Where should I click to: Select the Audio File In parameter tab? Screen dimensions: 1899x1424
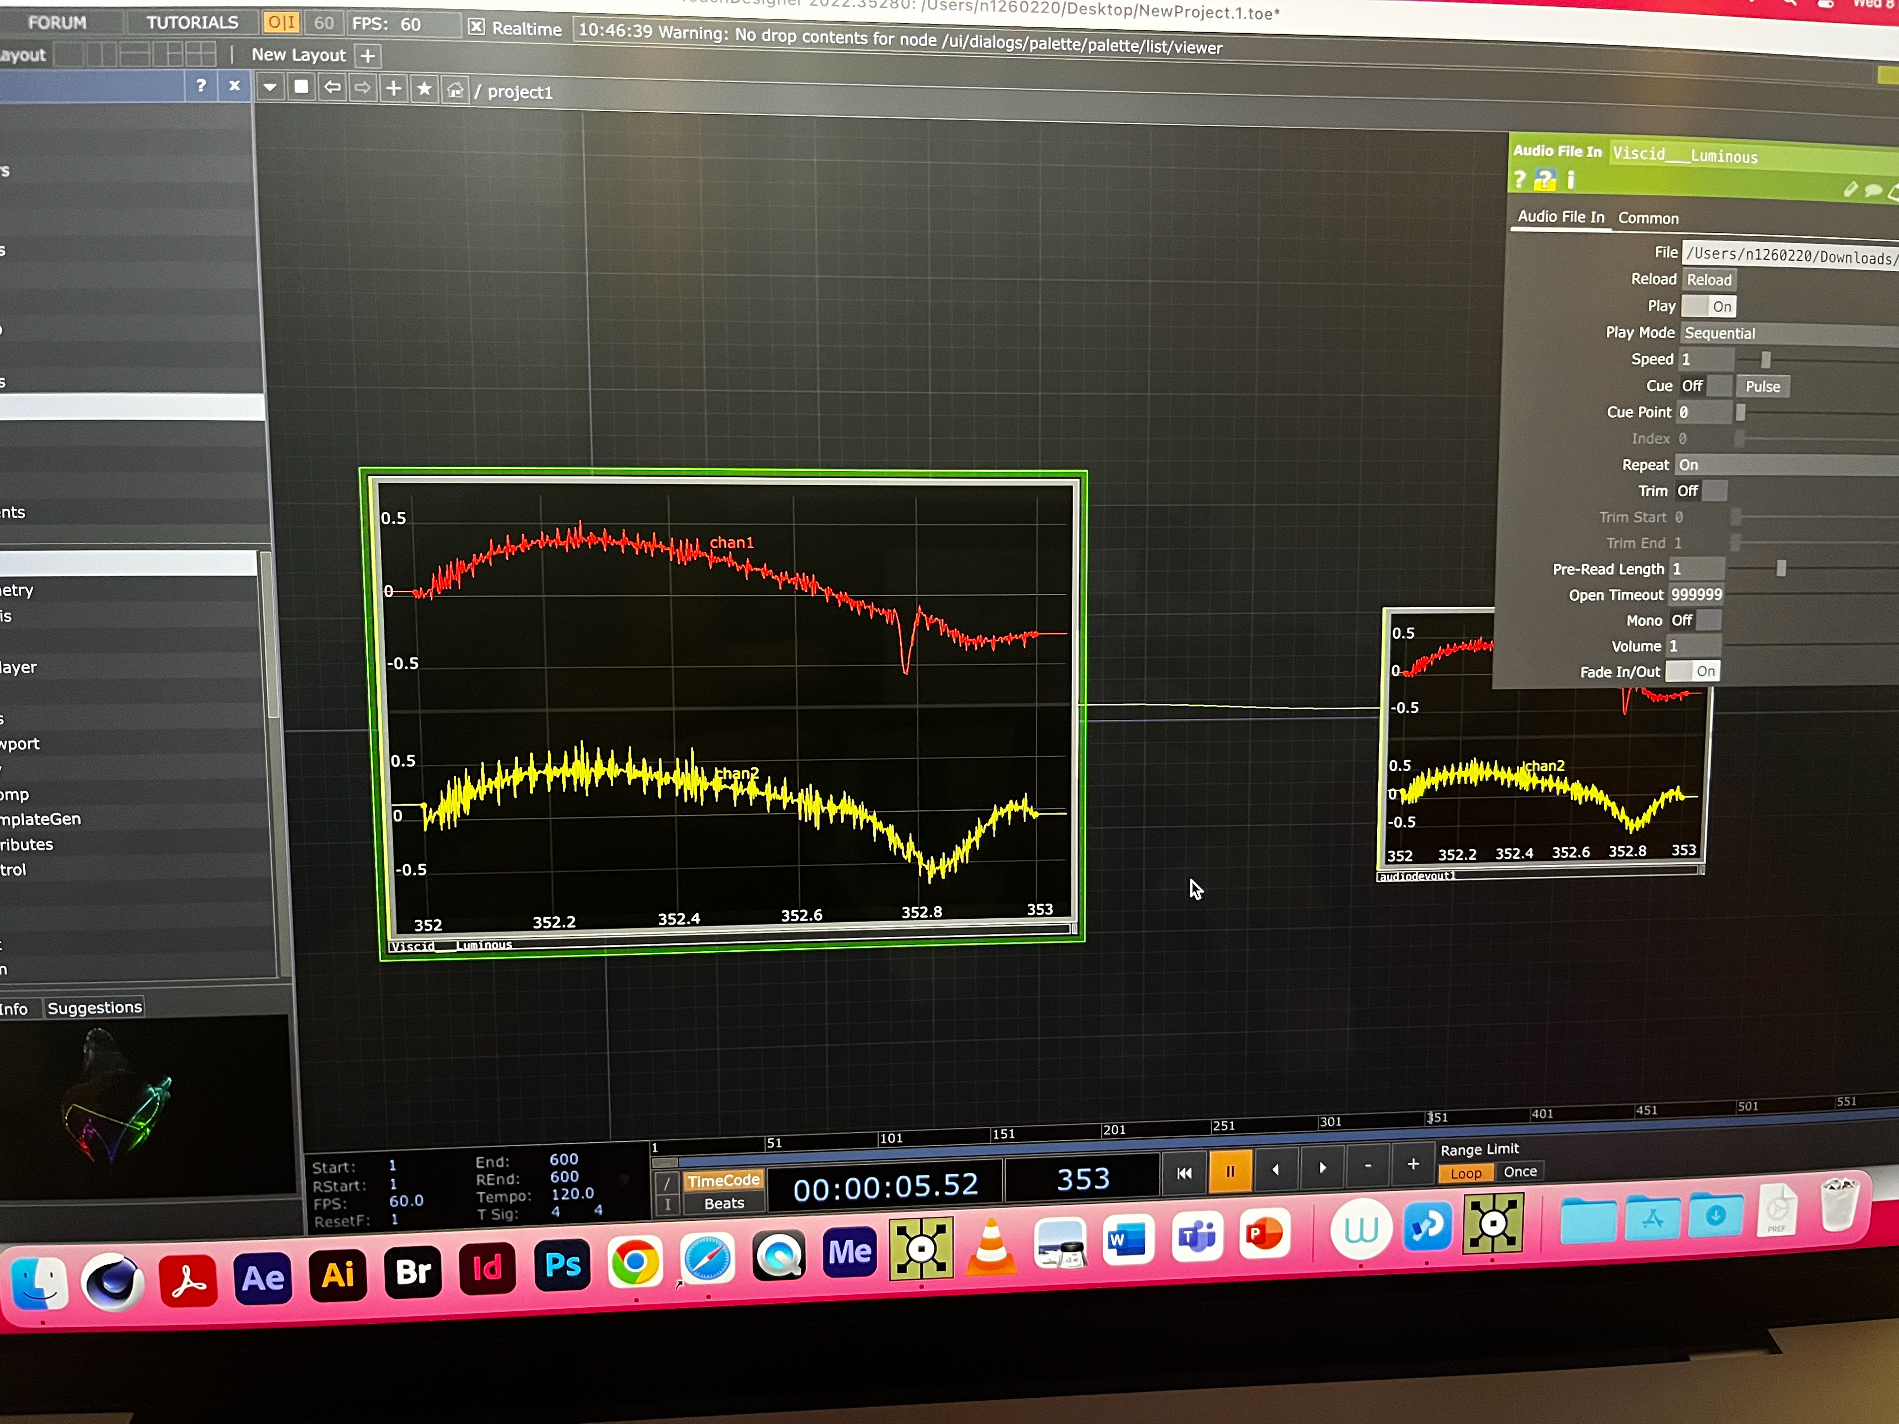(x=1560, y=216)
